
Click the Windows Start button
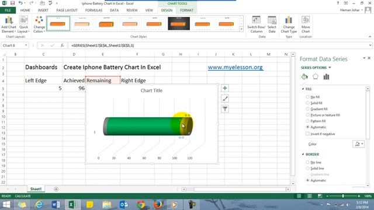click(6, 205)
